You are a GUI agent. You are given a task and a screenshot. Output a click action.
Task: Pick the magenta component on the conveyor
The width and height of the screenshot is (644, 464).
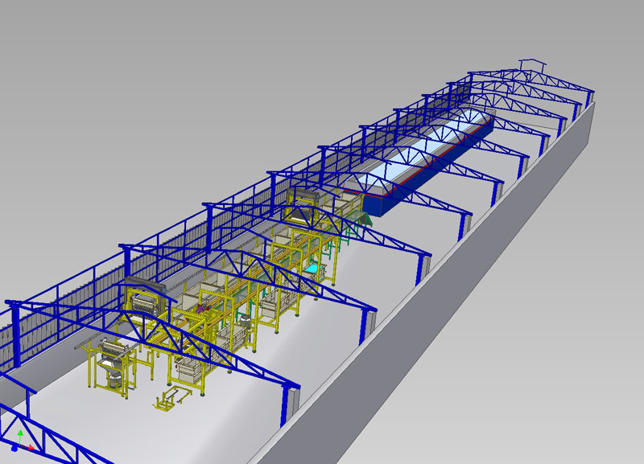pos(201,307)
